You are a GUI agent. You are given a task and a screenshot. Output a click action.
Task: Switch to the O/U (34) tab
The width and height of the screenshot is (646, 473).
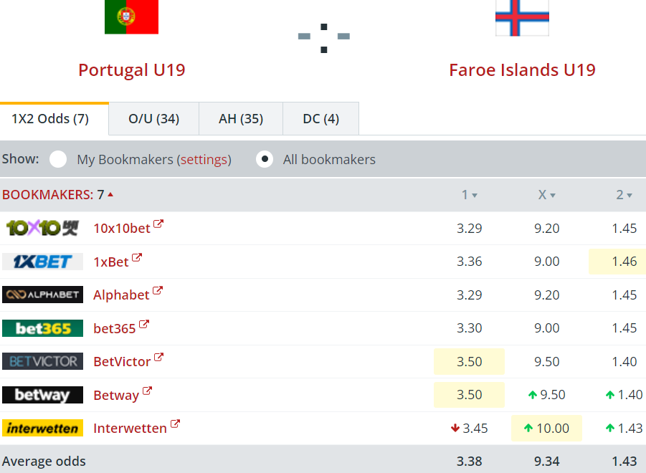pyautogui.click(x=153, y=119)
